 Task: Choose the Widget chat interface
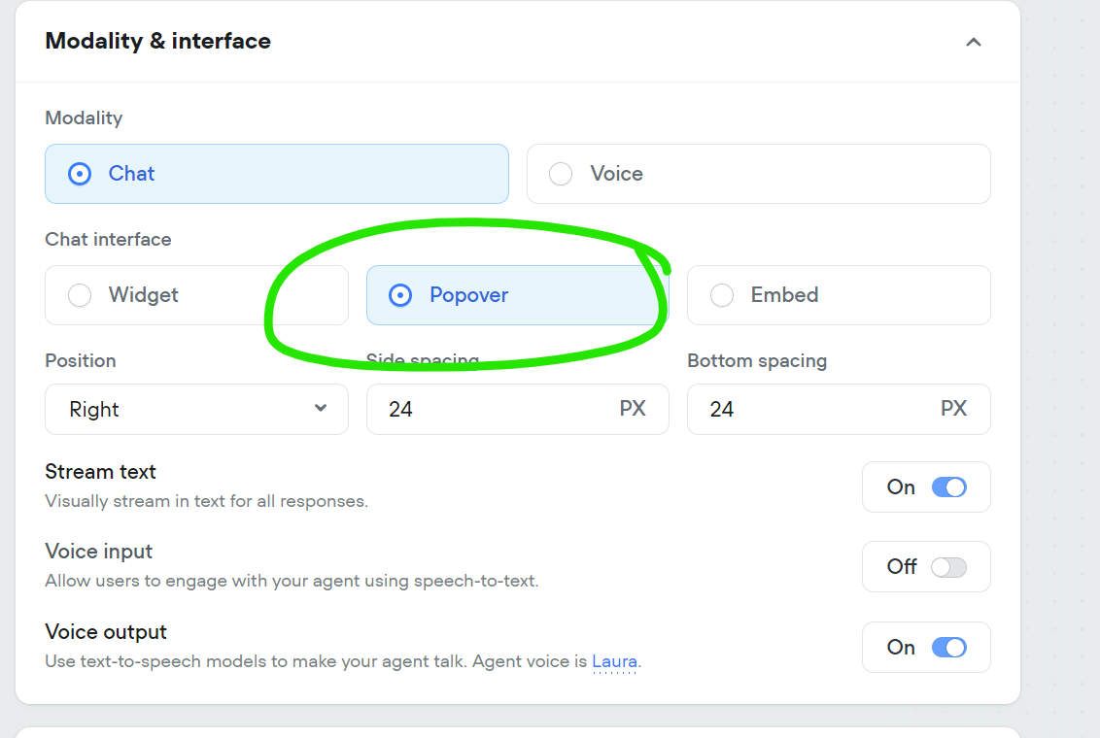coord(196,295)
